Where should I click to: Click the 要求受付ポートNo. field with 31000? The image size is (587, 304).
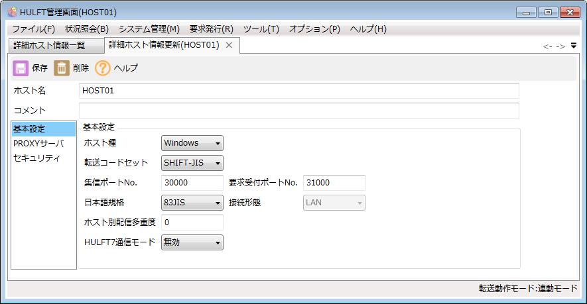point(334,183)
